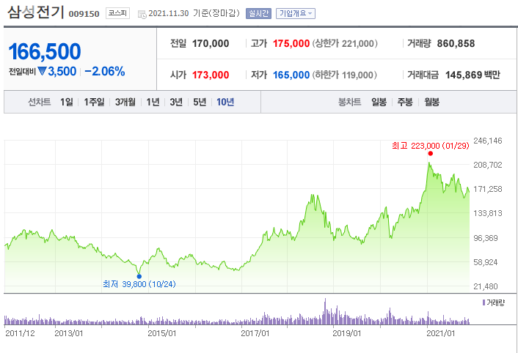Click the 2015/01 x-axis label
The width and height of the screenshot is (518, 353).
click(162, 333)
